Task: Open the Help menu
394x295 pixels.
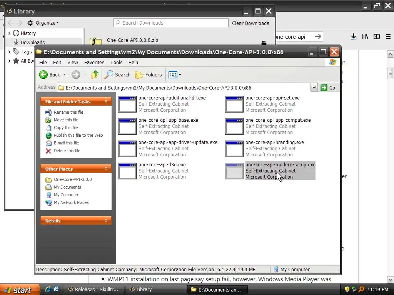Action: tap(133, 63)
